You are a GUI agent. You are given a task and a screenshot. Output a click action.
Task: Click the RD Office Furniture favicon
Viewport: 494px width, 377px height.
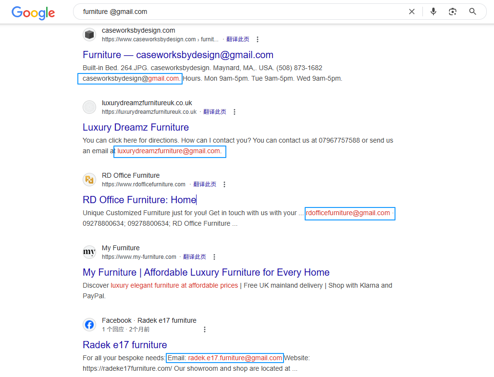pyautogui.click(x=89, y=180)
